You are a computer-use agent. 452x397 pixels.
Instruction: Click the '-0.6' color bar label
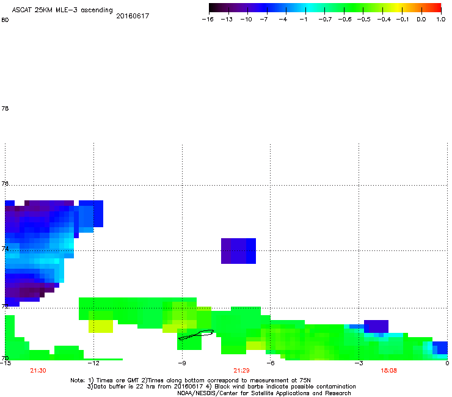pos(344,20)
